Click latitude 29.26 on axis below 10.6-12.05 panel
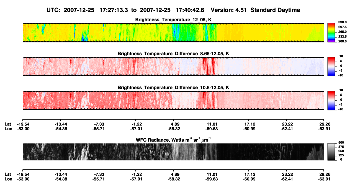 click(324, 124)
